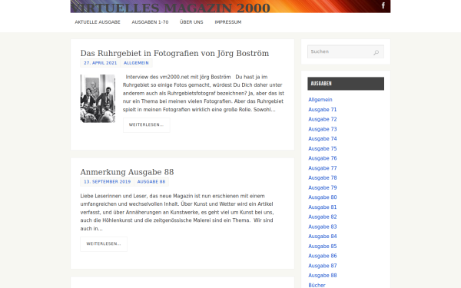This screenshot has height=288, width=461.
Task: Open Allgemein in the Ausgaben sidebar
Action: click(x=320, y=100)
